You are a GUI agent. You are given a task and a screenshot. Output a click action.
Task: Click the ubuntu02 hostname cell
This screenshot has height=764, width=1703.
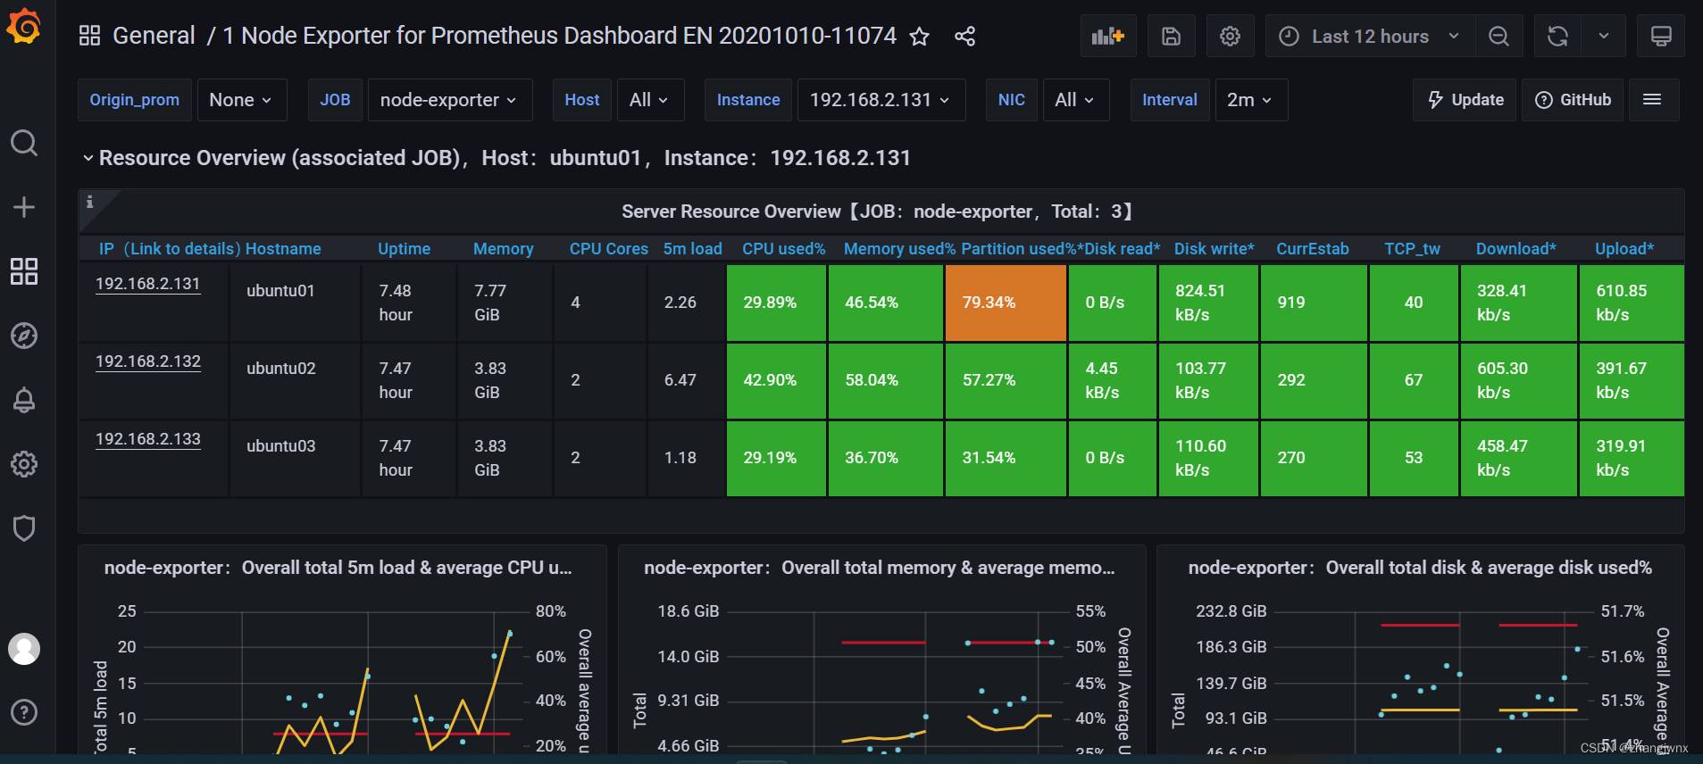pyautogui.click(x=295, y=380)
